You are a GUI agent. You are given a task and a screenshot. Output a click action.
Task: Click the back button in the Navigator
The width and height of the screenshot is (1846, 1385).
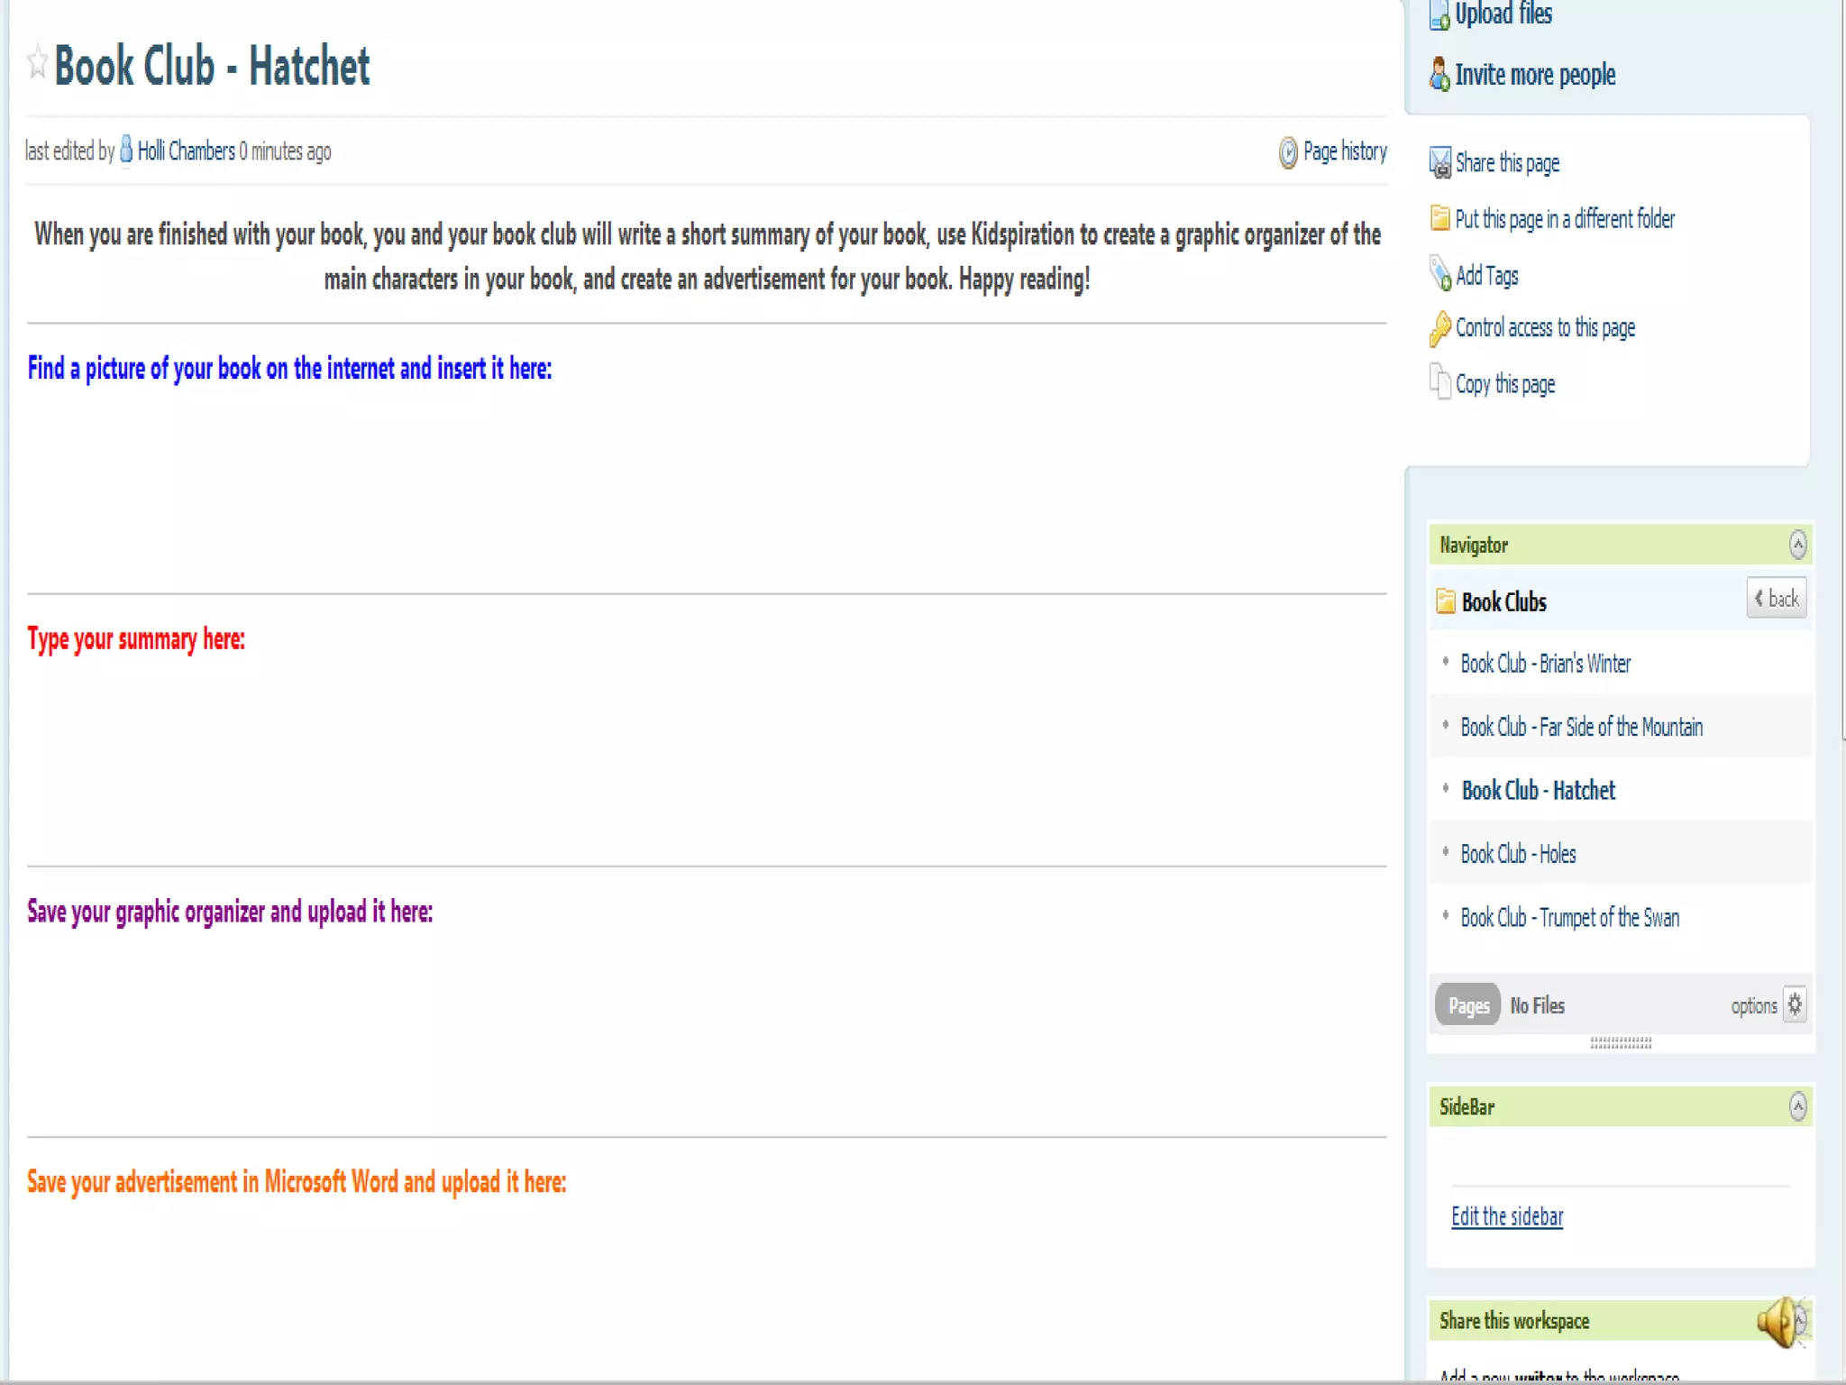pos(1776,599)
